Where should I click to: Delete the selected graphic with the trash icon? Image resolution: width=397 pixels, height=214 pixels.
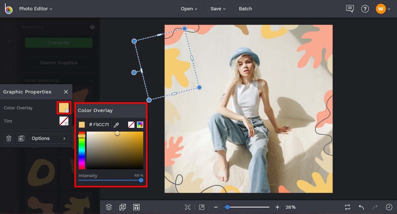point(9,139)
